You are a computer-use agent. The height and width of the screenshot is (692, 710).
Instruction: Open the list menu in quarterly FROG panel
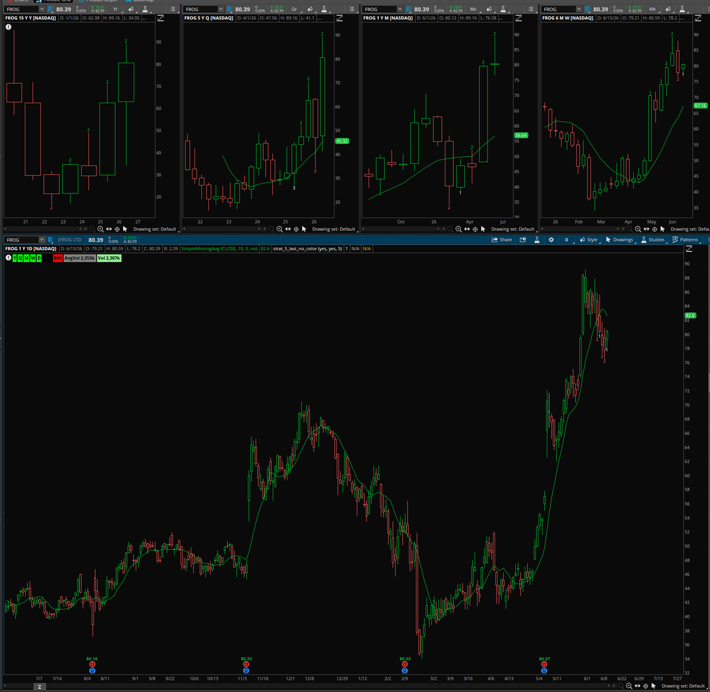pos(351,9)
